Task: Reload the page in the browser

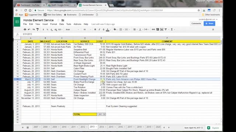Action: coord(25,10)
